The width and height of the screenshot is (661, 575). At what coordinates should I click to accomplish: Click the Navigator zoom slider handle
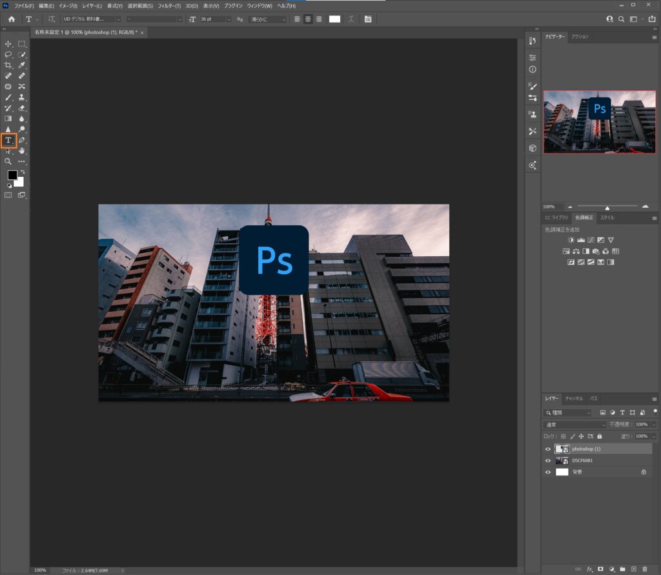[607, 208]
